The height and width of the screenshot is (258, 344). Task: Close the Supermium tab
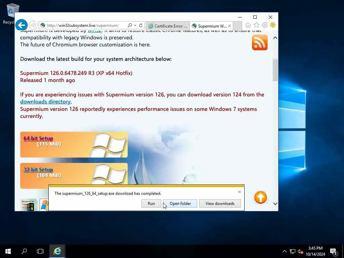pos(229,26)
